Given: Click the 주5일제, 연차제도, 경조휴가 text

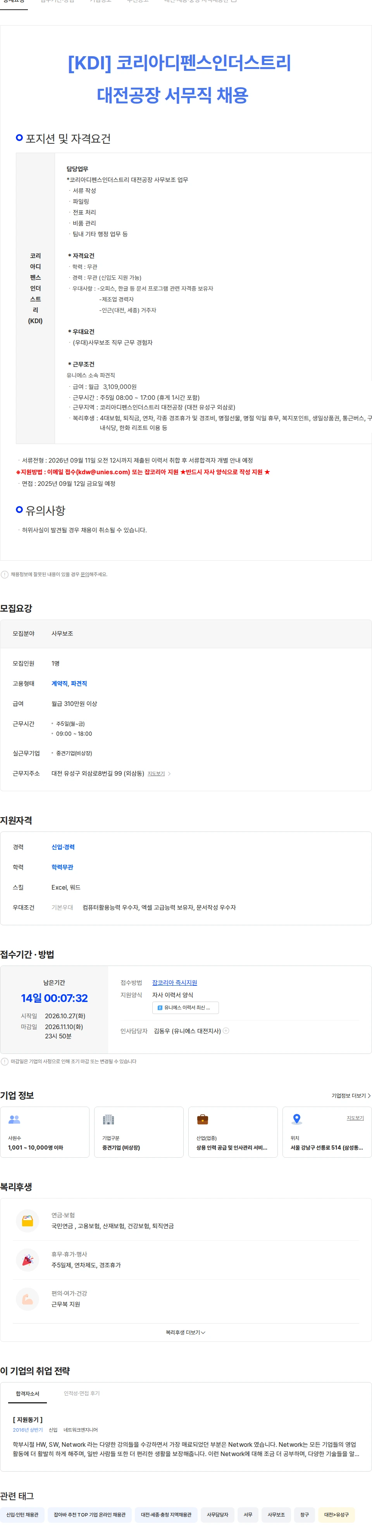Looking at the screenshot, I should (86, 1265).
